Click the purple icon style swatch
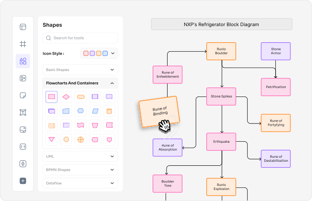312x201 pixels. tap(92, 53)
